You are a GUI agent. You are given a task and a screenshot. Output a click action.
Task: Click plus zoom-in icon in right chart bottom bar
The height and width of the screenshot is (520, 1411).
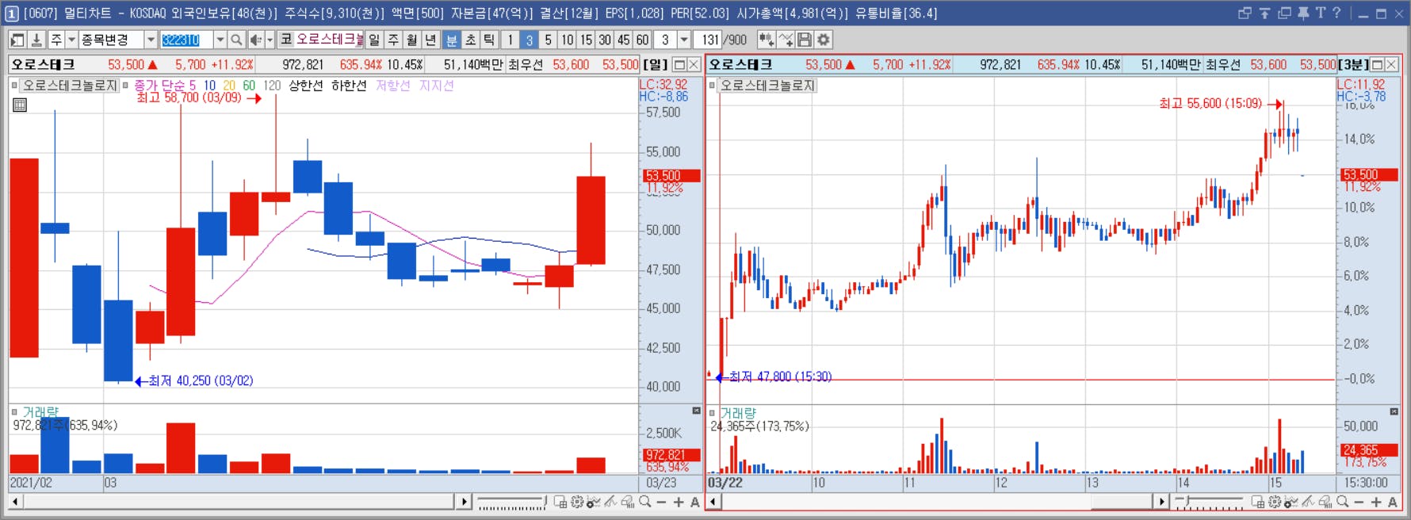[x=1376, y=502]
